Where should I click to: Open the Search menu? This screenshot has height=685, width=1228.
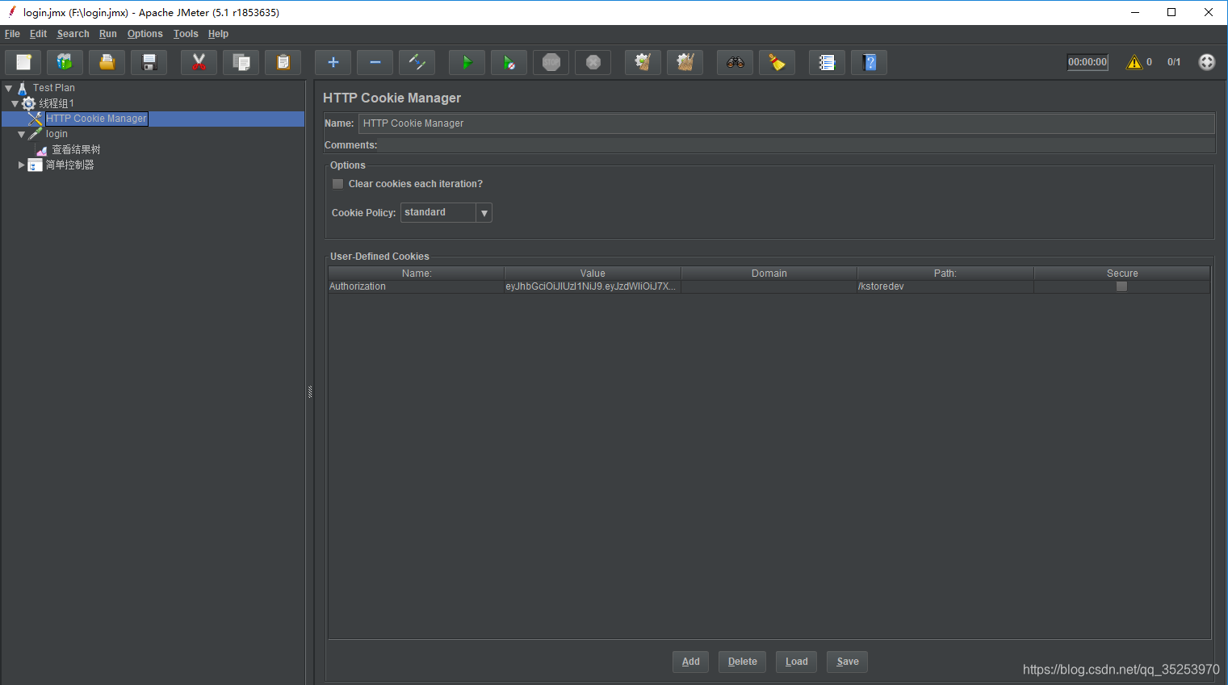tap(73, 34)
